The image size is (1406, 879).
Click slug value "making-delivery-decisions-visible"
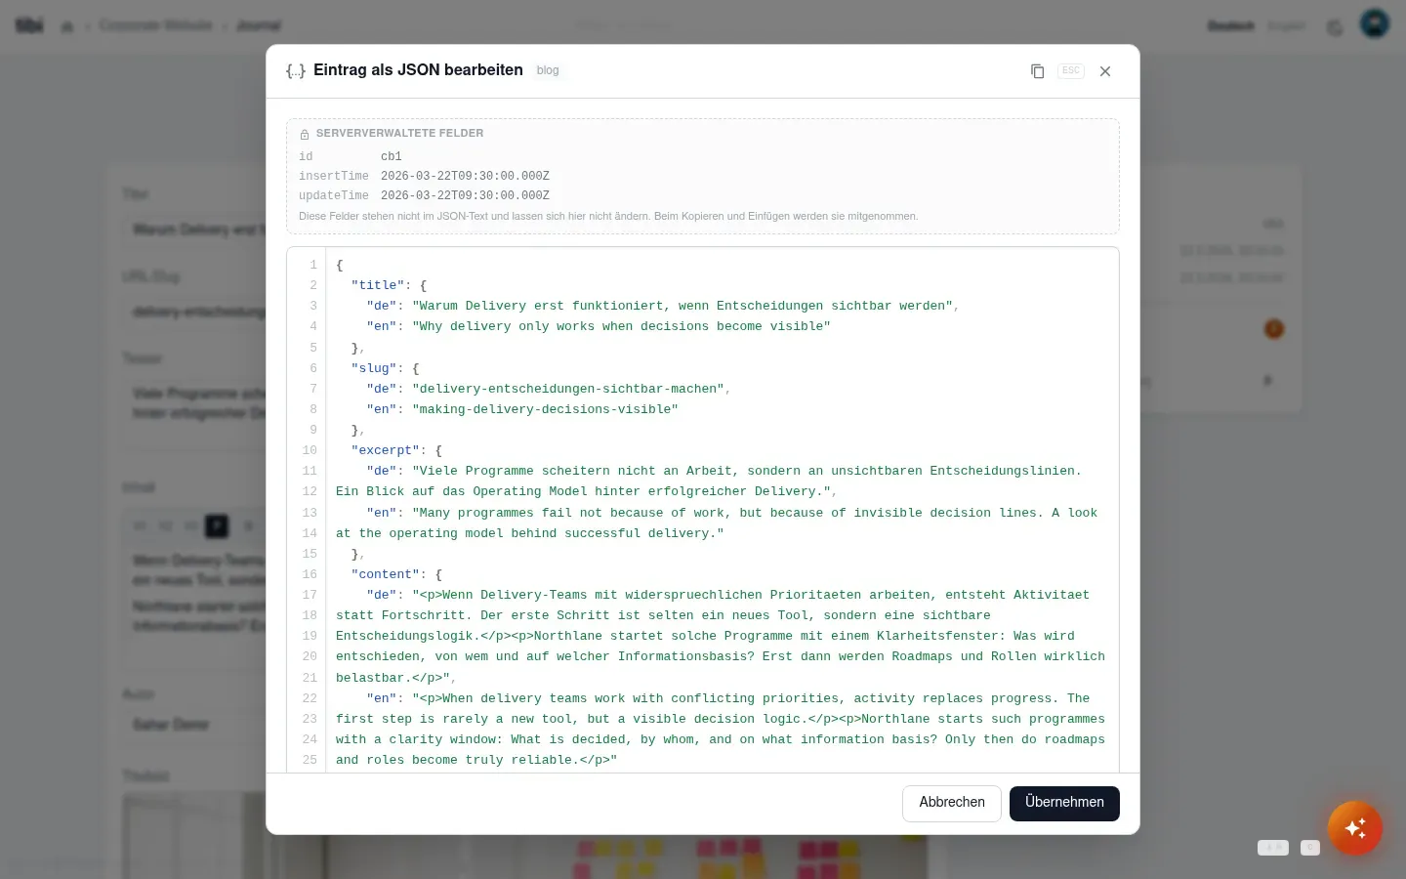pos(545,409)
